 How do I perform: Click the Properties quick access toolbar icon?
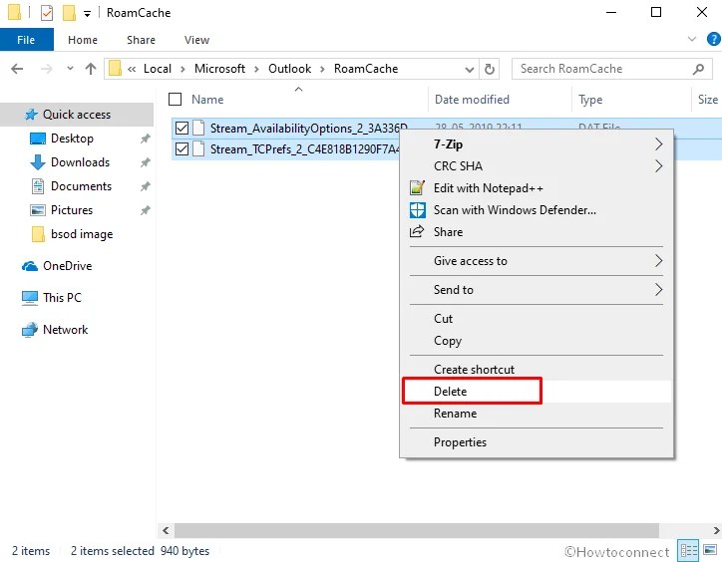tap(47, 13)
